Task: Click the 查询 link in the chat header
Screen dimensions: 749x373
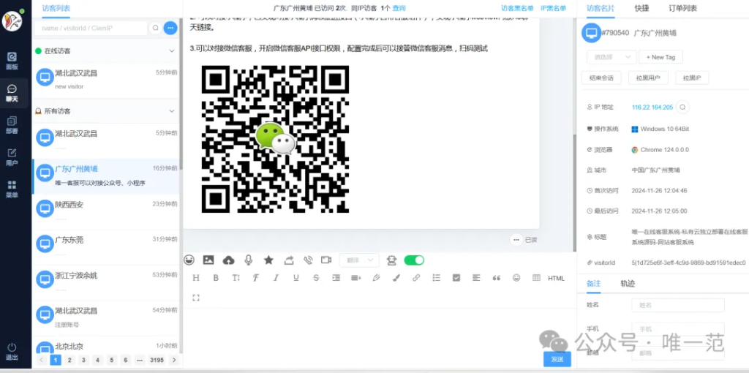Action: point(399,7)
